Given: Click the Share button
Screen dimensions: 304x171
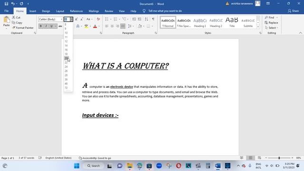Looking at the screenshot, I should click(293, 11).
